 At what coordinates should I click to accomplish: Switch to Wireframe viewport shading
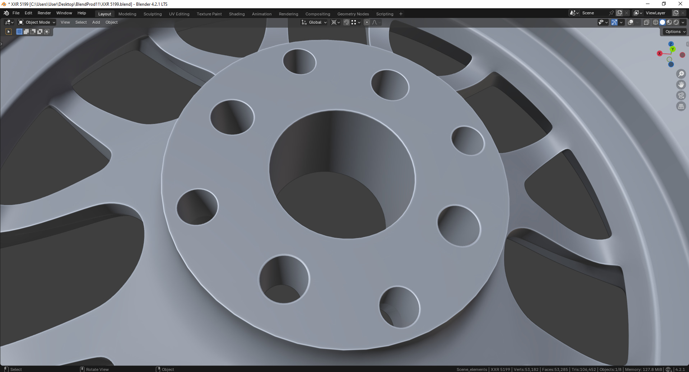click(656, 22)
